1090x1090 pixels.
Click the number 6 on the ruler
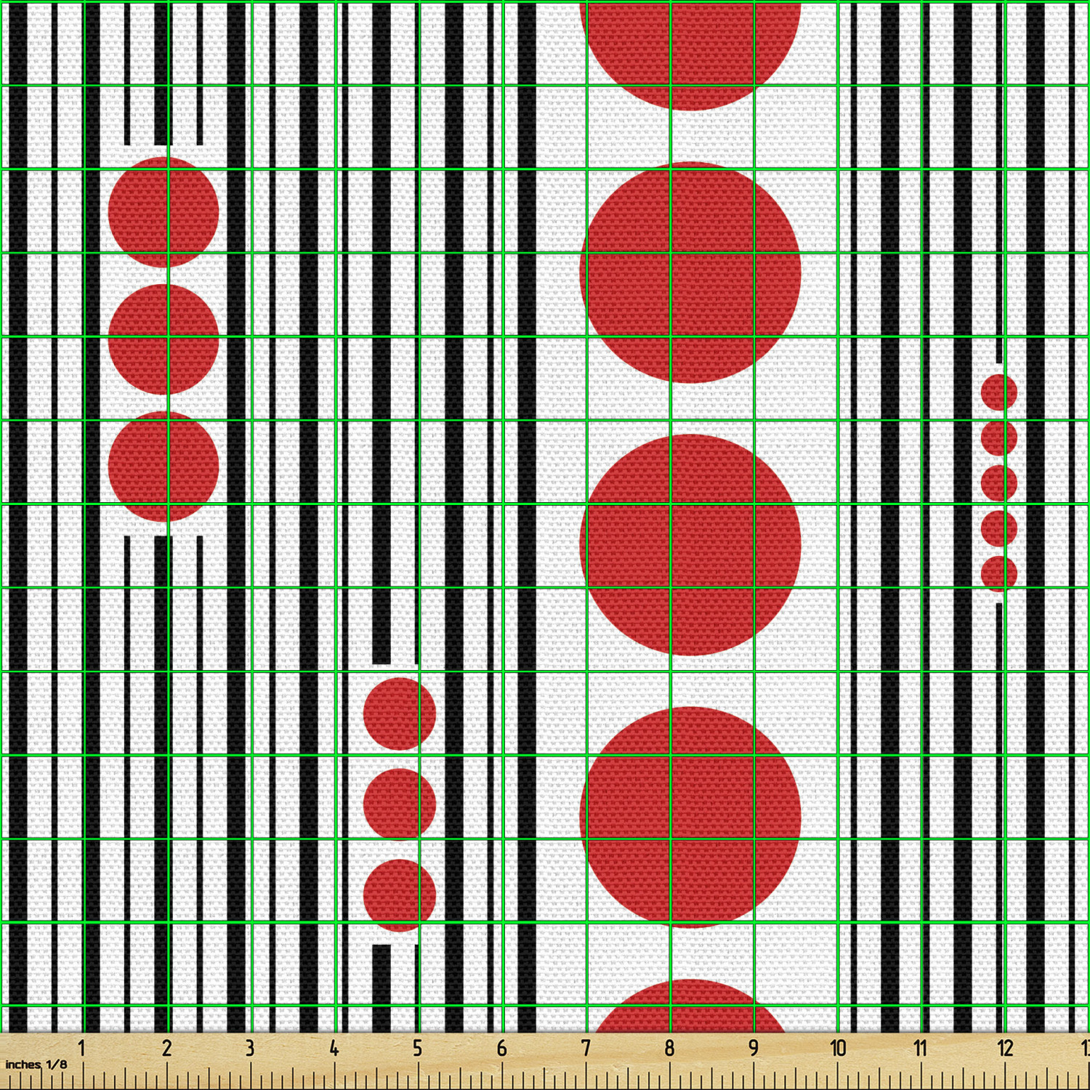click(x=501, y=1048)
